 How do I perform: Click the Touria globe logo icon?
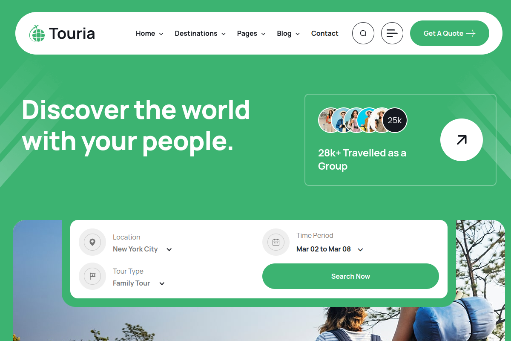click(37, 33)
